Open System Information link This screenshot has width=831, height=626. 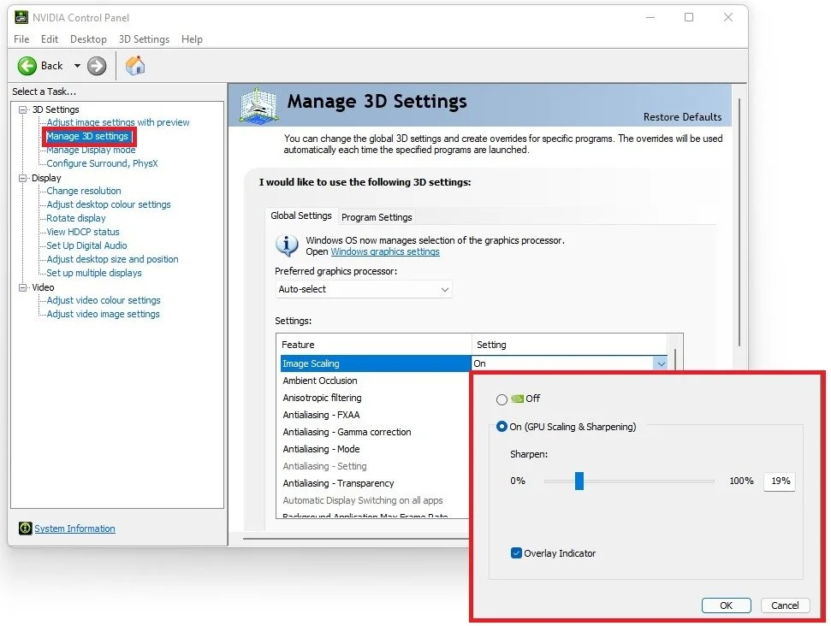coord(74,529)
